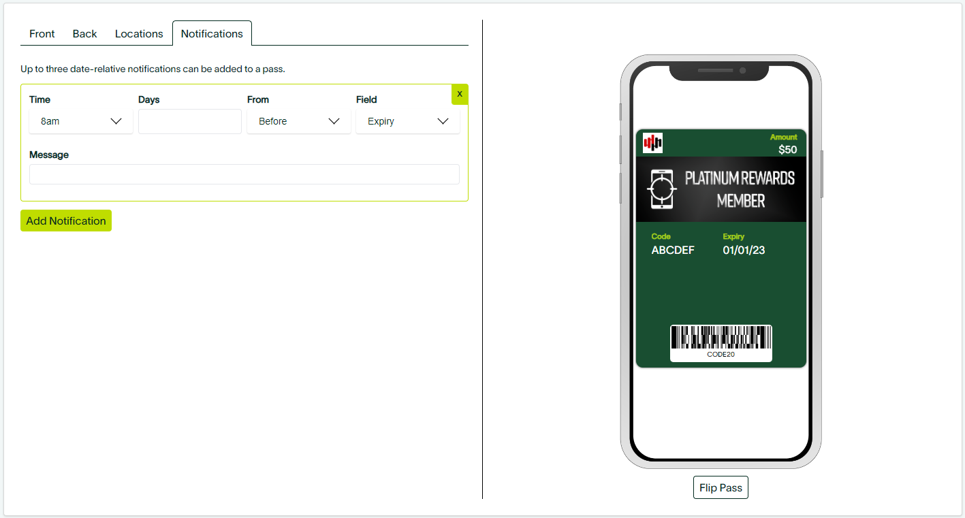The height and width of the screenshot is (518, 965).
Task: Expand the From dropdown set to Before
Action: 298,121
